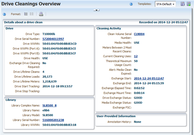Click the Library section heading

click(11, 100)
